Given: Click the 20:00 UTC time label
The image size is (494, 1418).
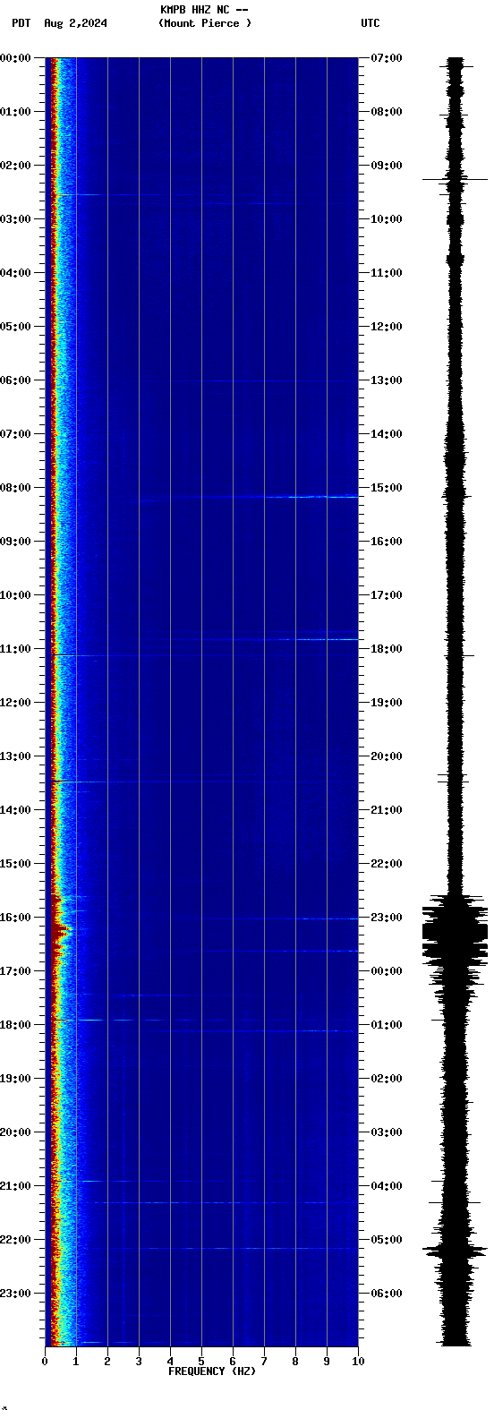Looking at the screenshot, I should (x=387, y=756).
